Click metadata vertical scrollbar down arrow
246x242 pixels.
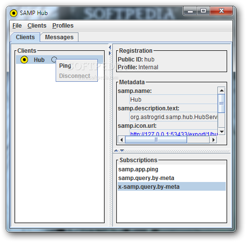pyautogui.click(x=221, y=132)
